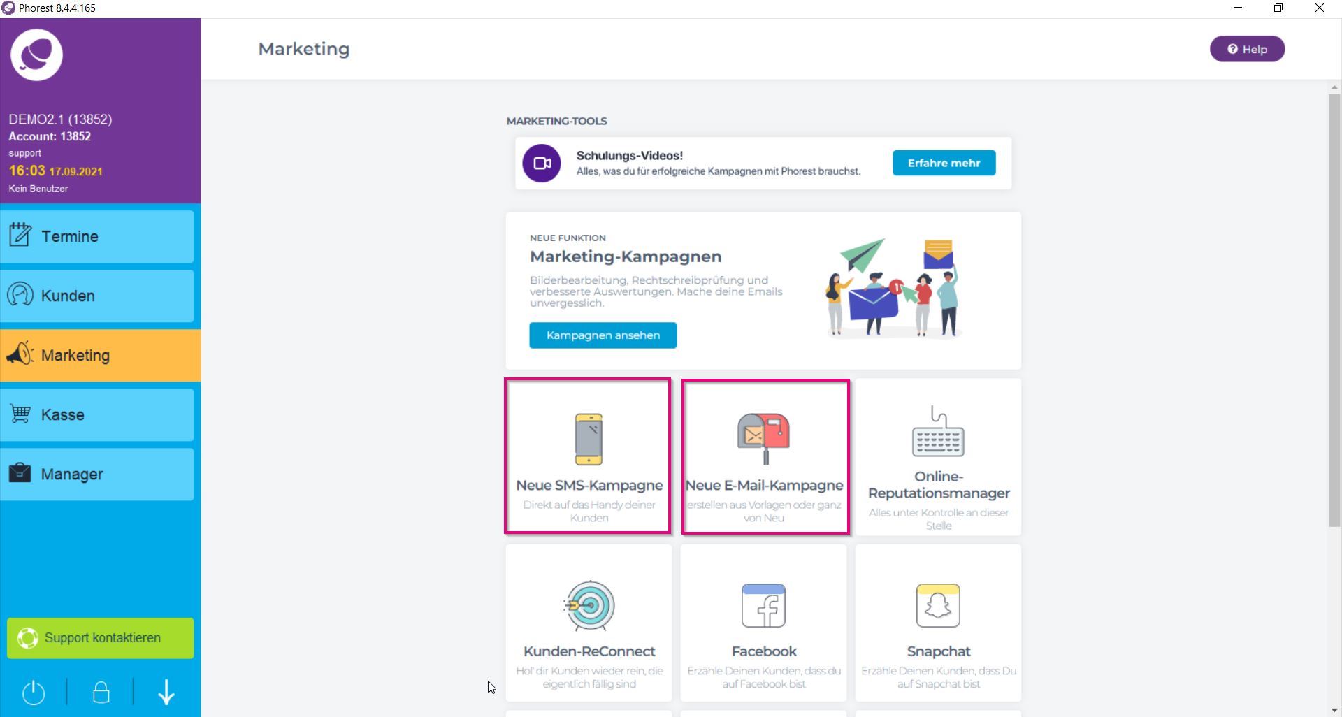Click the video camera icon for Schulungs-Videos
1342x717 pixels.
(542, 163)
